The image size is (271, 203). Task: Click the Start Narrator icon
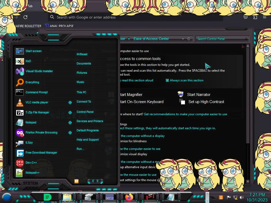pyautogui.click(x=180, y=94)
